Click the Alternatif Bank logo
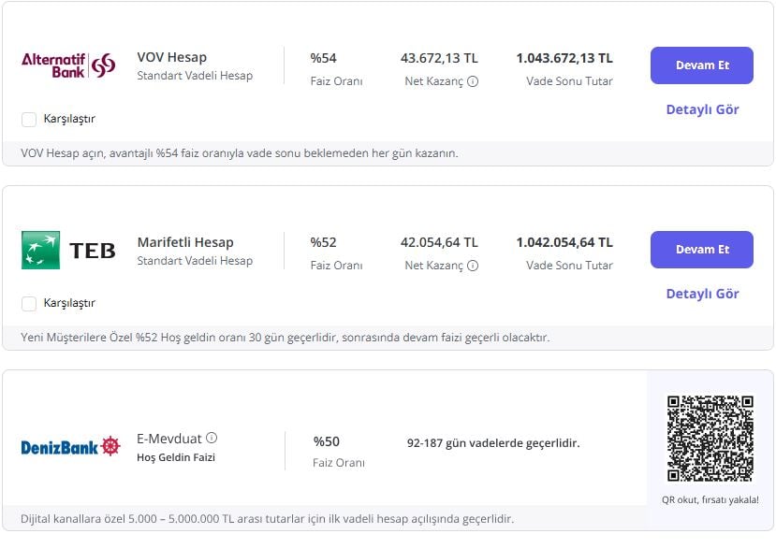The image size is (776, 548). click(x=68, y=65)
